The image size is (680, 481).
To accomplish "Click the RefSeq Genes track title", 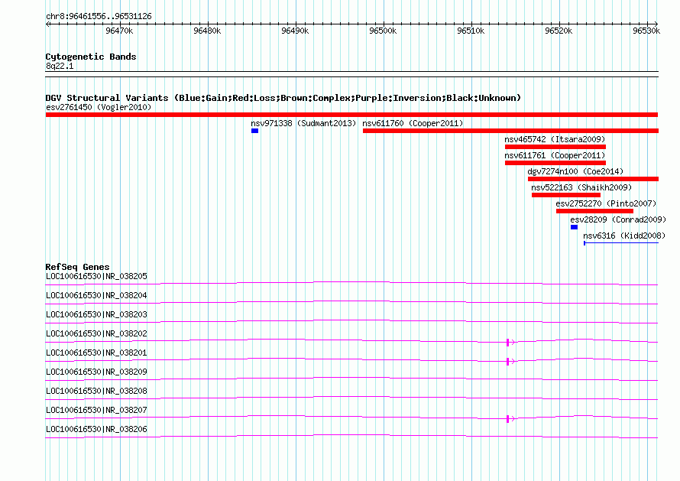I will (x=77, y=267).
